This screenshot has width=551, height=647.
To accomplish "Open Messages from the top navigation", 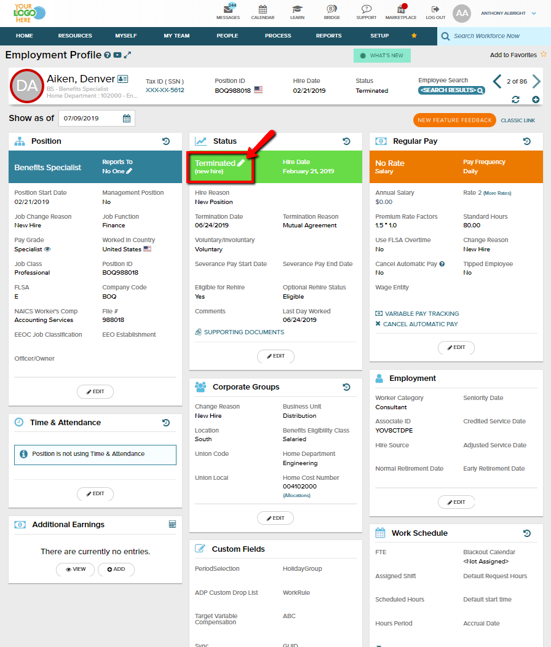I will point(228,10).
